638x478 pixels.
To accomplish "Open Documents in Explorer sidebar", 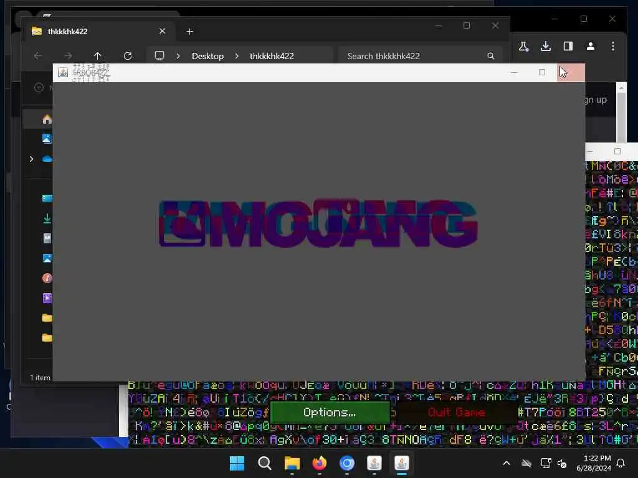I will [x=47, y=238].
